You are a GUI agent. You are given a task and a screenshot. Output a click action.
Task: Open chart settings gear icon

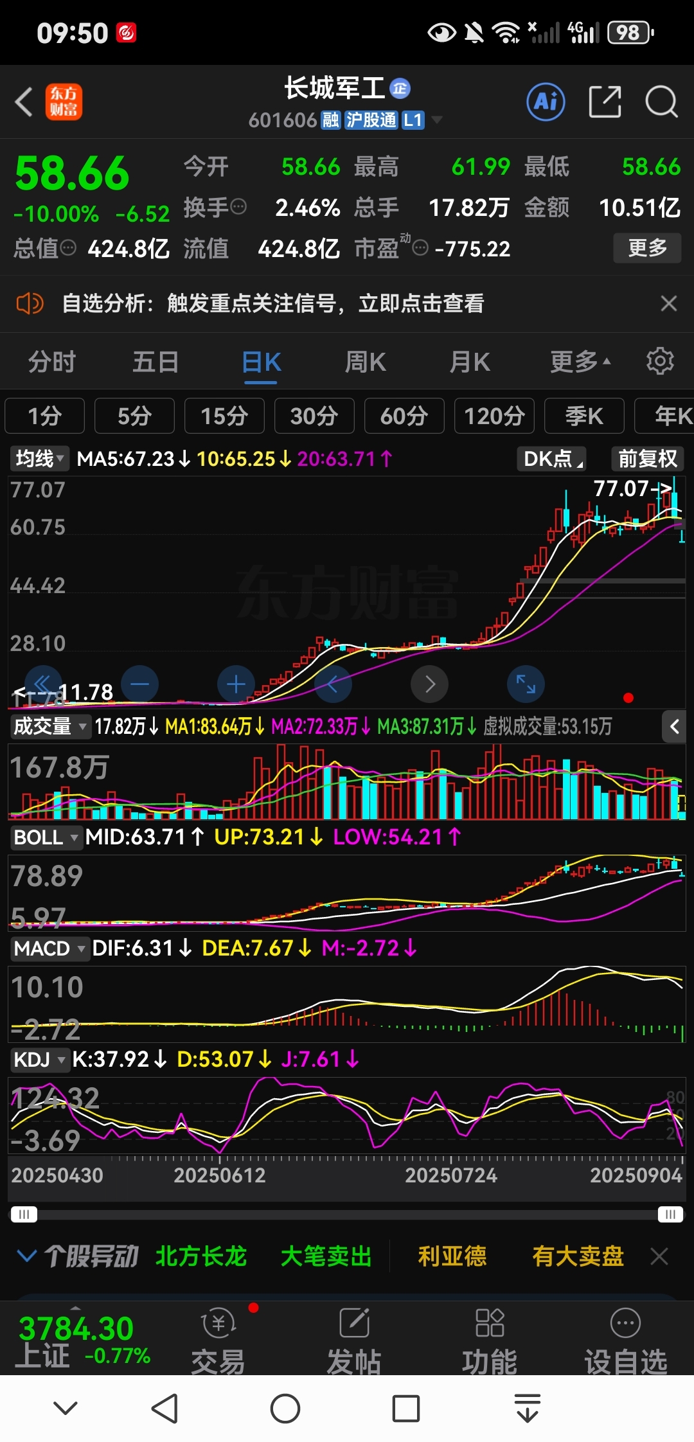660,361
